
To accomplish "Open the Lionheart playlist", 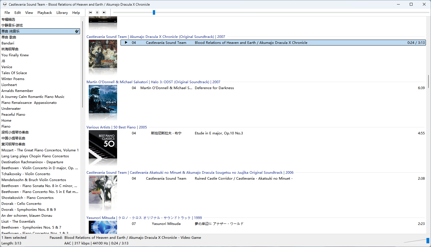I will click(40, 85).
